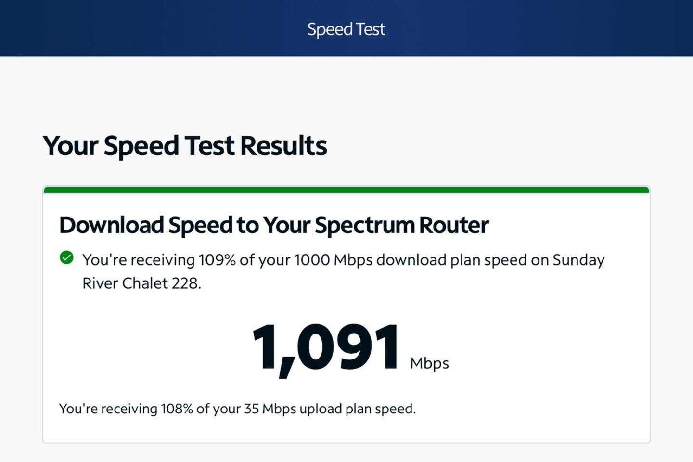Image resolution: width=693 pixels, height=462 pixels.
Task: Click the word Sunday in download message
Action: coord(578,260)
